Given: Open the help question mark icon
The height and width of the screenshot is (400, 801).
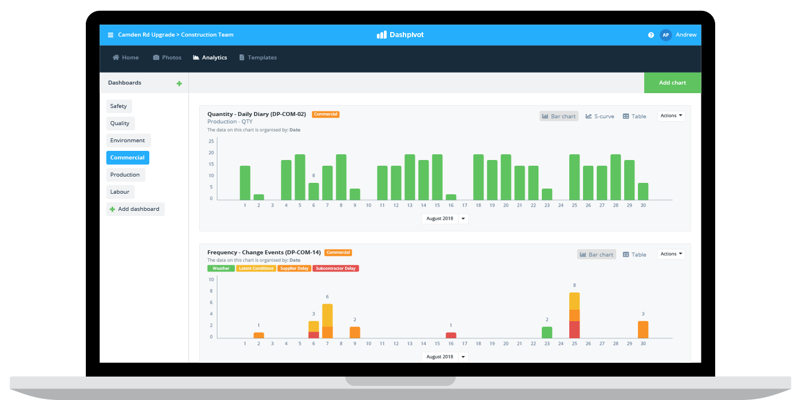Looking at the screenshot, I should point(651,35).
